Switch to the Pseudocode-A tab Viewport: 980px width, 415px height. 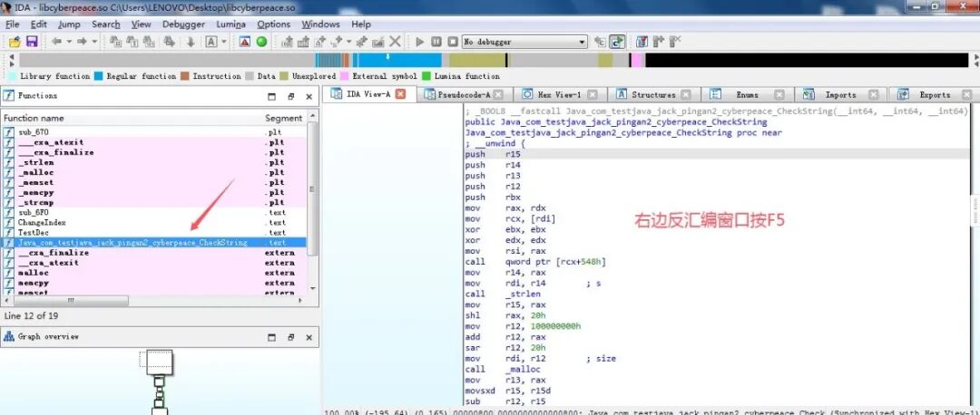click(463, 95)
